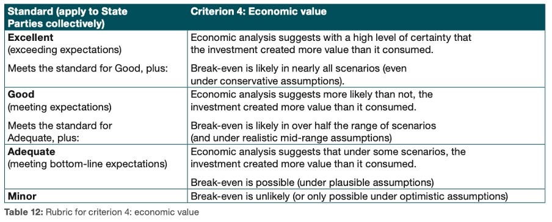Click the 'high level of certainty' sentence

331,44
